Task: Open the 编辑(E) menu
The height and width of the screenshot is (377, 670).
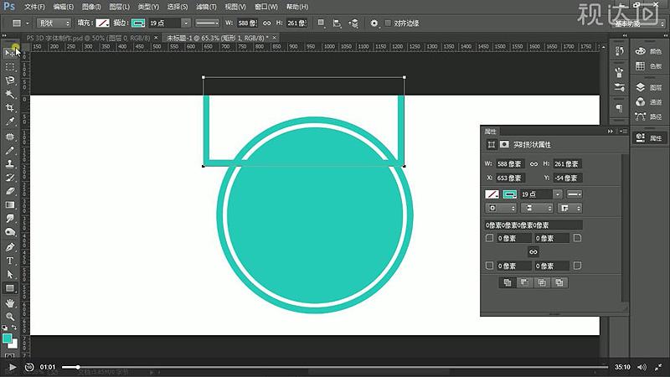Action: click(x=64, y=7)
